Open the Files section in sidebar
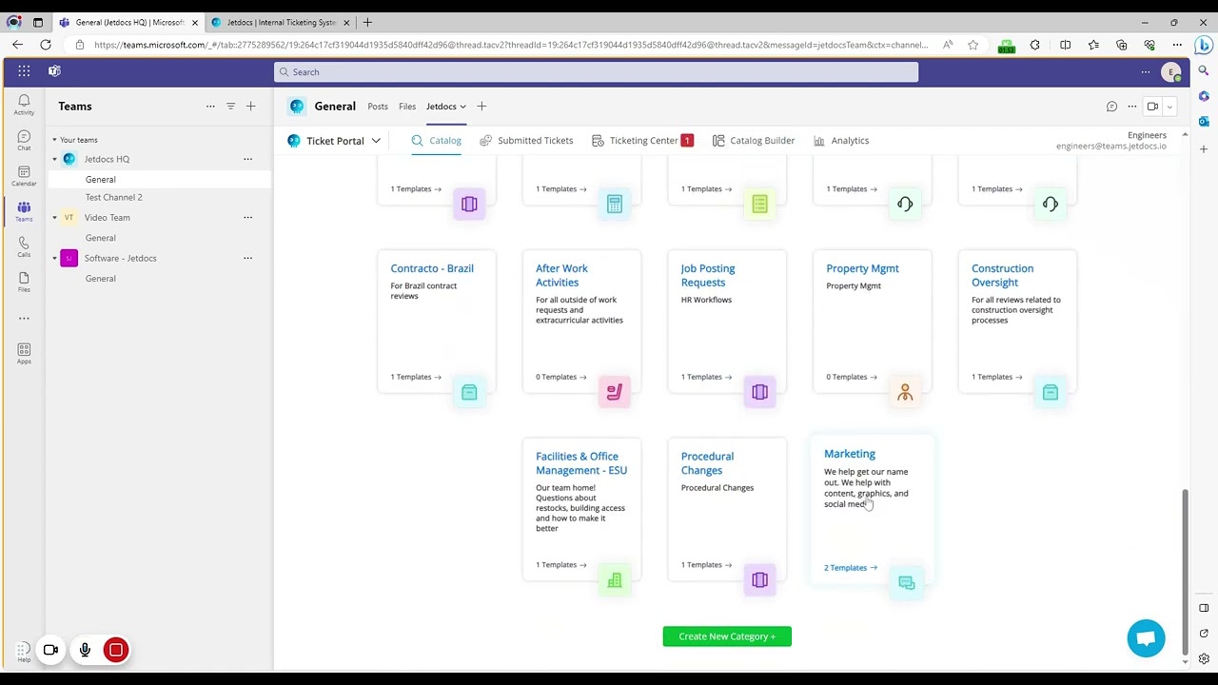 pyautogui.click(x=24, y=283)
